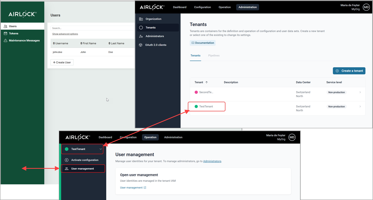Click the users Search input field

[93, 28]
